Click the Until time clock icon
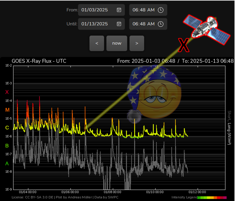235x201 pixels. point(161,24)
